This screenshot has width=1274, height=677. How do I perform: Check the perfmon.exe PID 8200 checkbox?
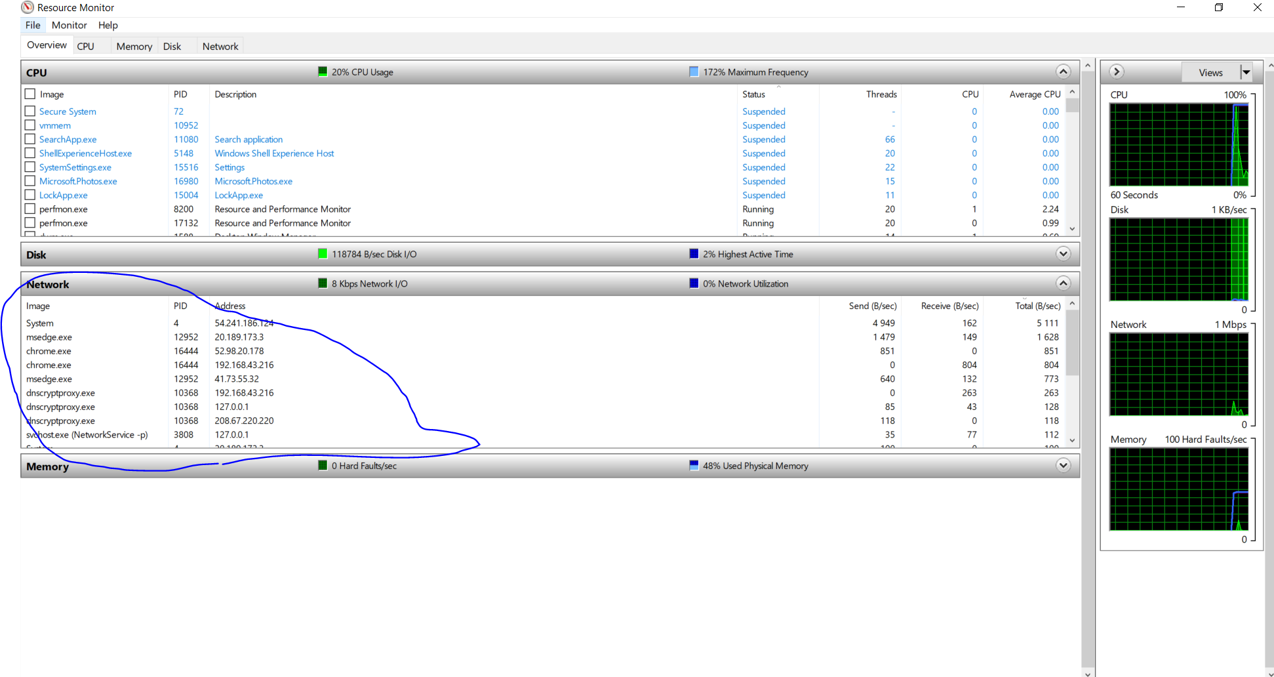(x=30, y=209)
